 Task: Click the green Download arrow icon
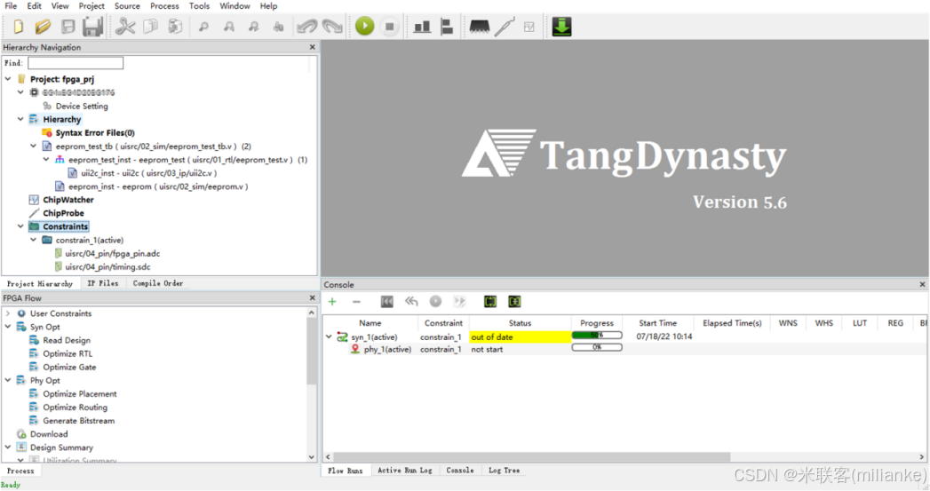tap(561, 27)
